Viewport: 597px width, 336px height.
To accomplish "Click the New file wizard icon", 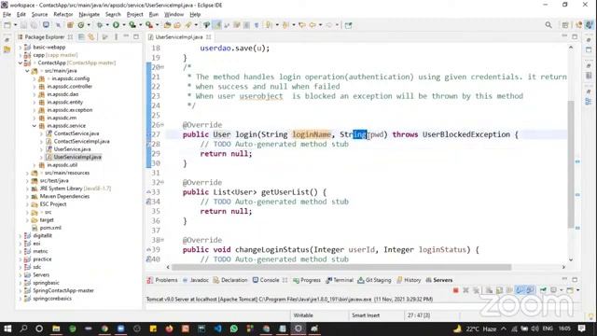I will [7, 25].
